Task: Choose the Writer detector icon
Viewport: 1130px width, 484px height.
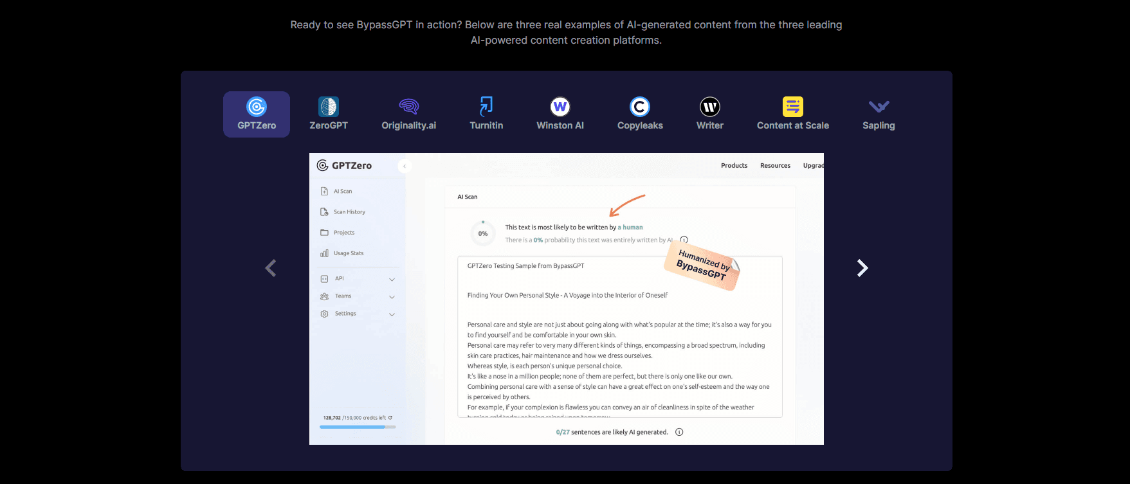Action: [710, 107]
